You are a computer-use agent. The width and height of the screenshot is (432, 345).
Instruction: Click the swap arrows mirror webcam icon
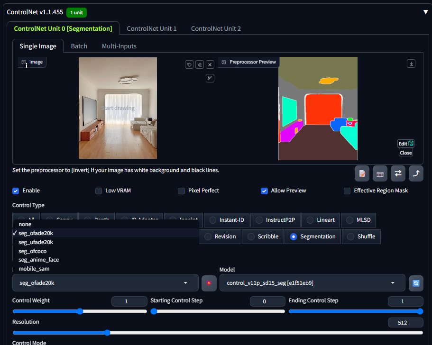click(398, 174)
